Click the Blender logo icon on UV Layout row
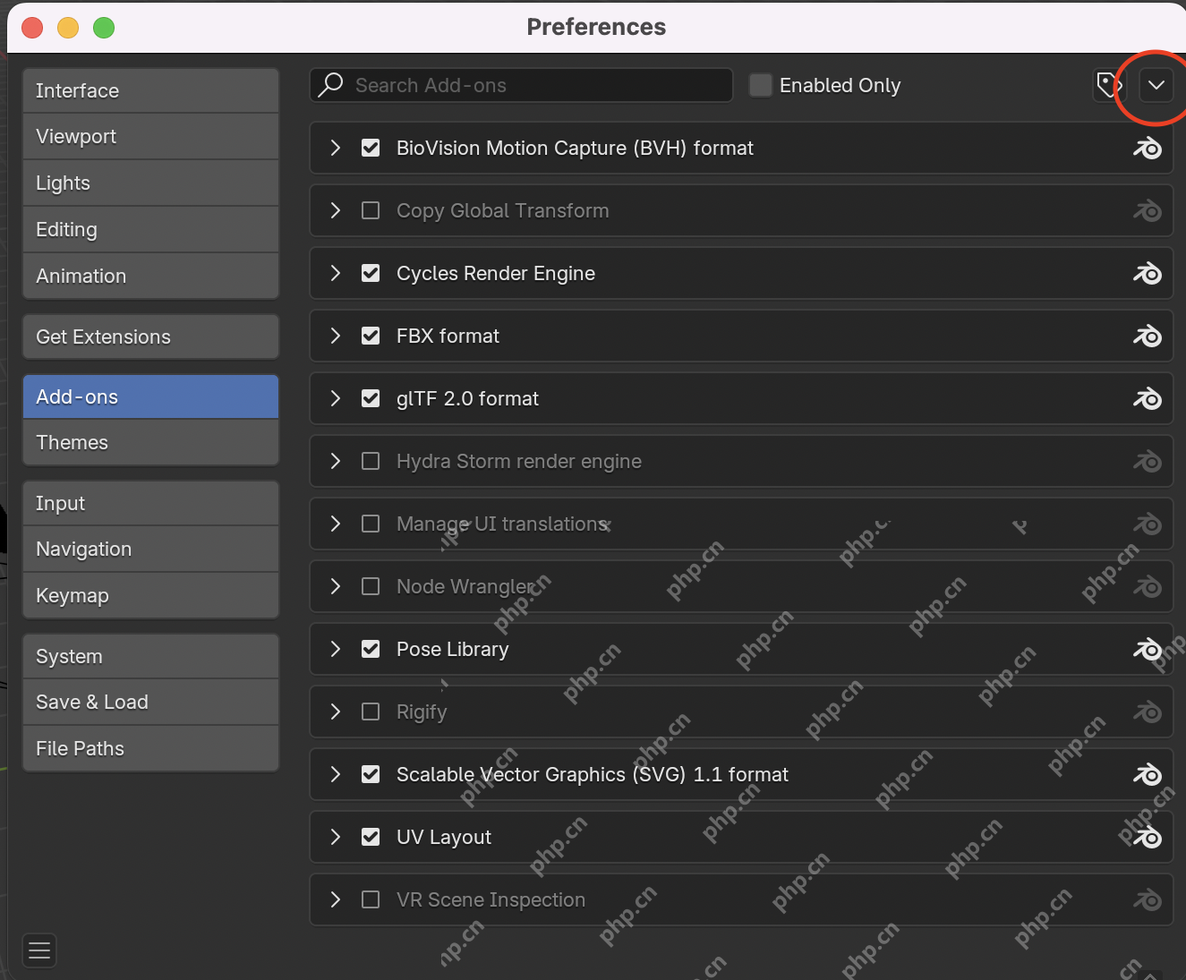The width and height of the screenshot is (1186, 980). pyautogui.click(x=1148, y=837)
